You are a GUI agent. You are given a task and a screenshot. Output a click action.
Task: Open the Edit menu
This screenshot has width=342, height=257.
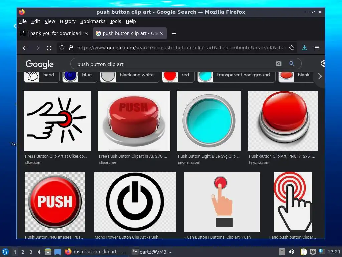(35, 21)
